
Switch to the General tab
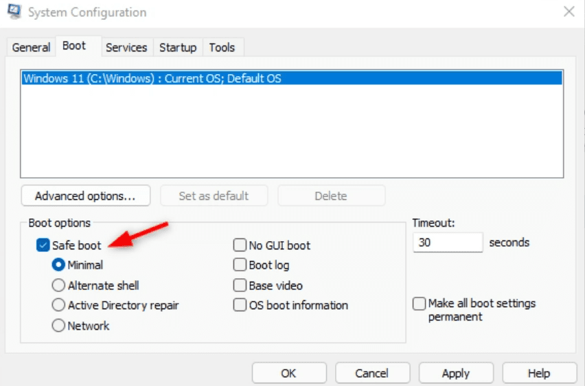[31, 47]
